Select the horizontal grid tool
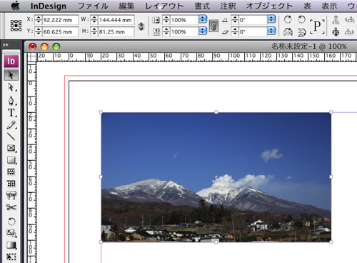Image resolution: width=357 pixels, height=263 pixels. click(x=11, y=172)
